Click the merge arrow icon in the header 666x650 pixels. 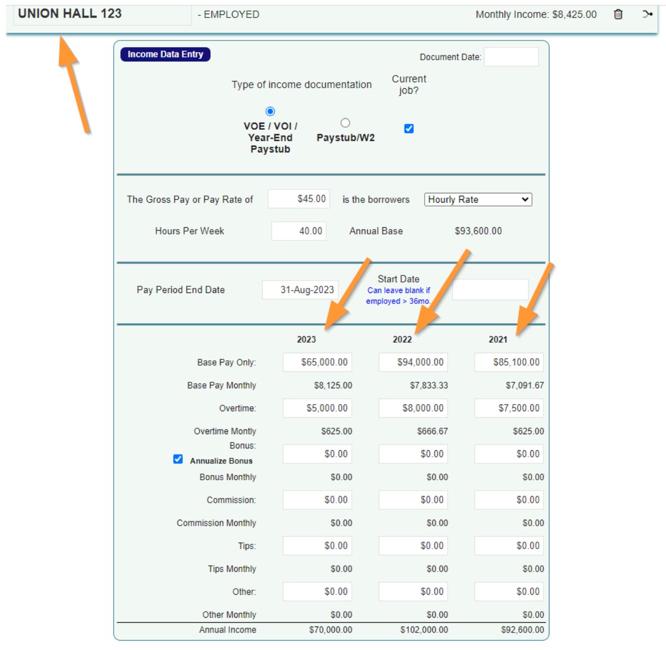[x=647, y=15]
